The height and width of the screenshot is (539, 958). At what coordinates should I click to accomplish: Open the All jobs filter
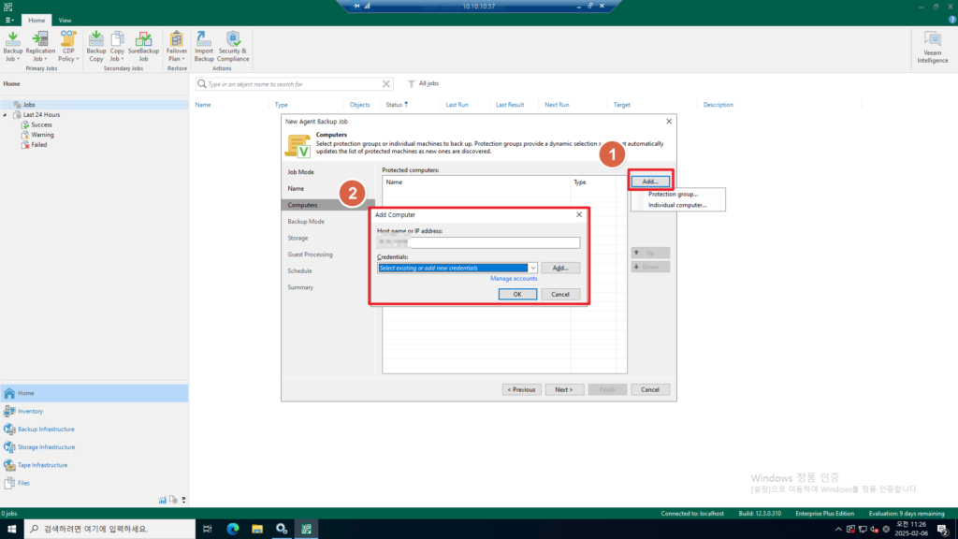pos(424,83)
